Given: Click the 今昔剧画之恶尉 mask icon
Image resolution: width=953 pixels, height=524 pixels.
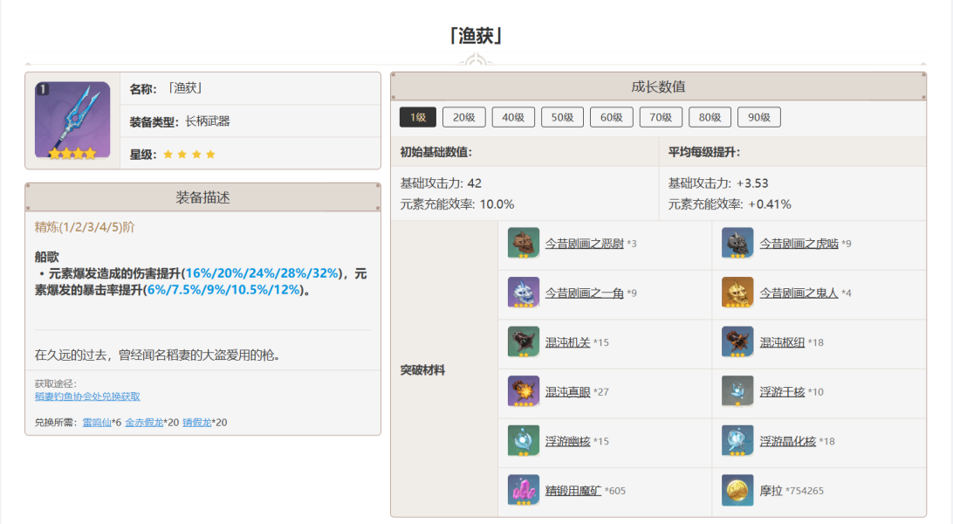Looking at the screenshot, I should point(523,244).
